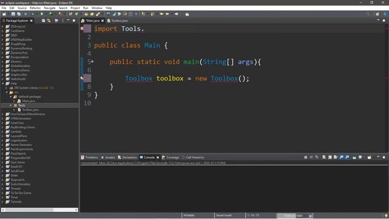
Task: Run garbage collector trash icon
Action: [x=311, y=215]
